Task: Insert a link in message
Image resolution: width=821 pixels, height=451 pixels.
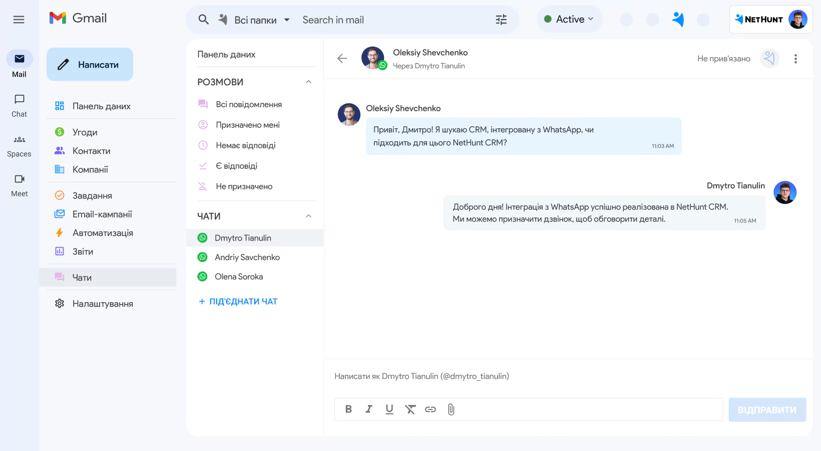Action: pos(431,409)
